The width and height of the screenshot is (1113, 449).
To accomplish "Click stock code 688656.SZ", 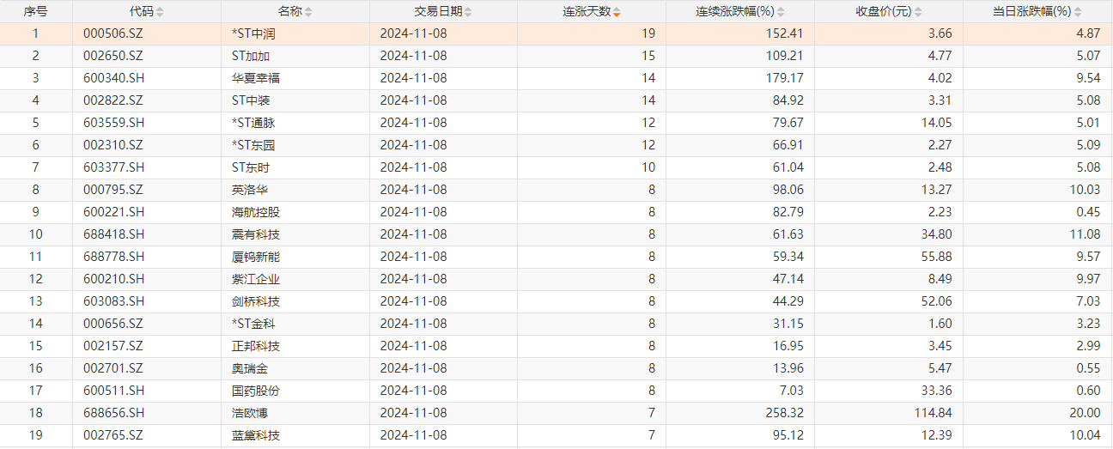I will (x=112, y=413).
